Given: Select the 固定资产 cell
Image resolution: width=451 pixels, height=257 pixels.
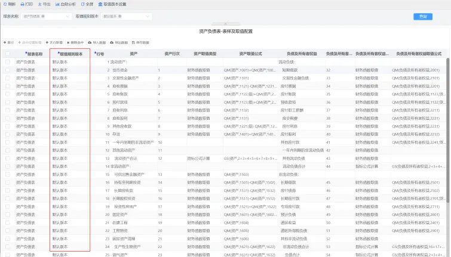Looking at the screenshot, I should pos(120,215).
